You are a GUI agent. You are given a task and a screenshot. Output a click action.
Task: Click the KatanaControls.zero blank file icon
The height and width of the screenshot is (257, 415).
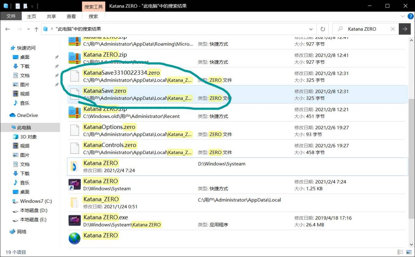[x=75, y=148]
